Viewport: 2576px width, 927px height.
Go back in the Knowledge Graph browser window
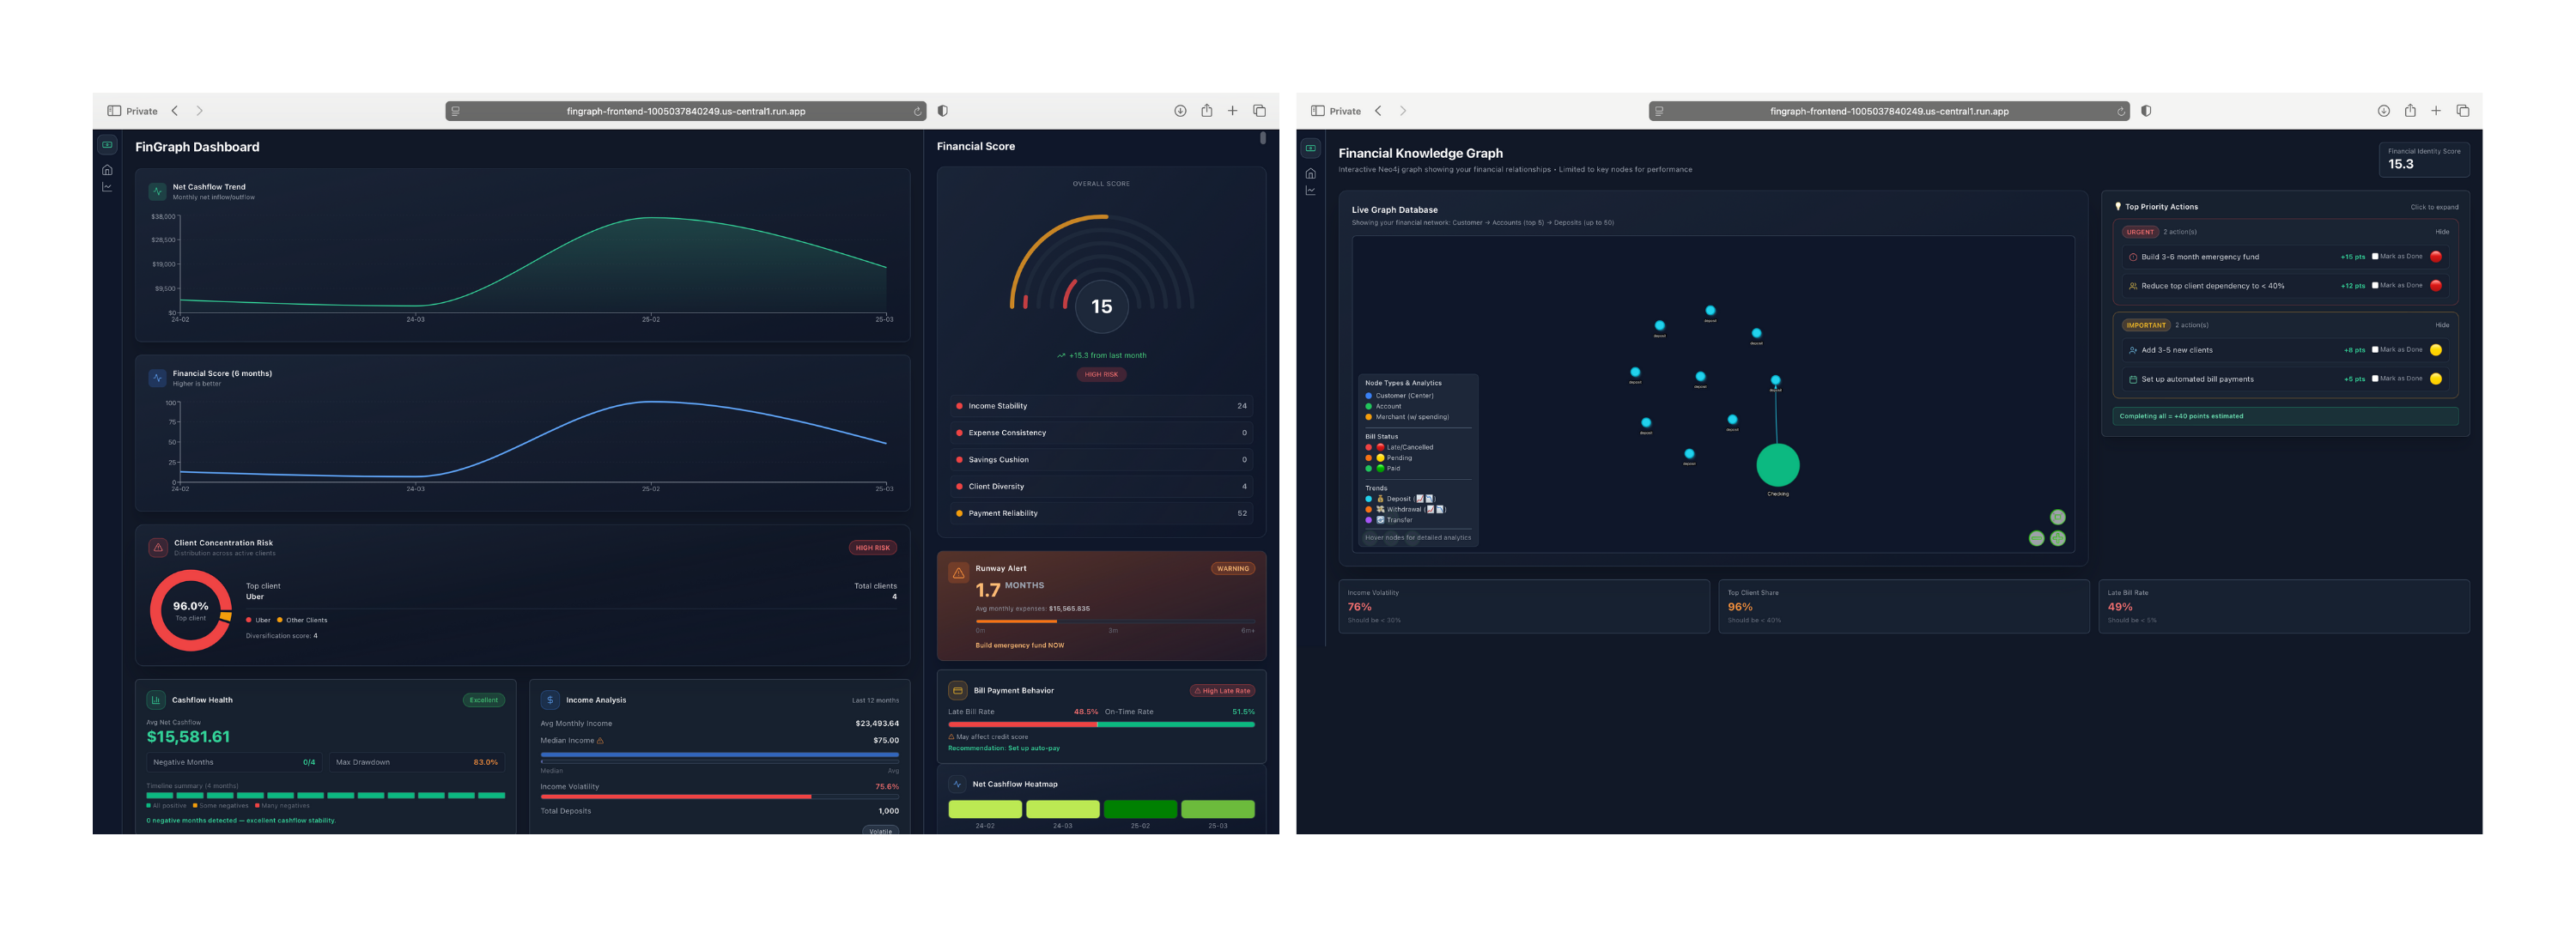click(1378, 111)
